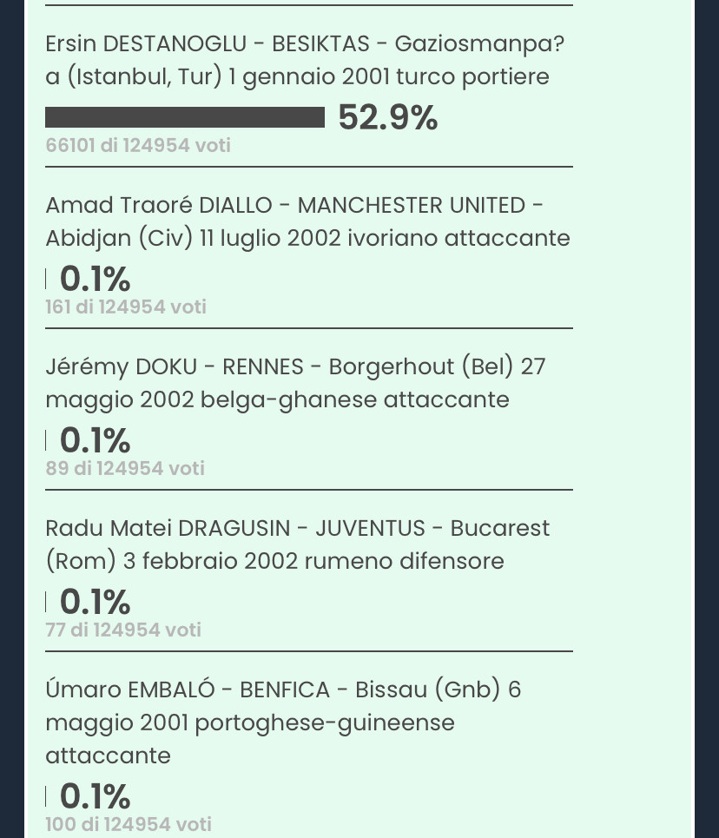
Task: Click the 0.1% label for Amad DIALLO
Action: pos(95,279)
